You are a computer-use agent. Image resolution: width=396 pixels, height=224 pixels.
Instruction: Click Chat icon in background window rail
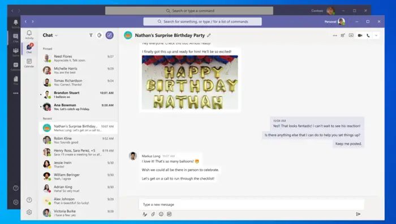pos(16,38)
